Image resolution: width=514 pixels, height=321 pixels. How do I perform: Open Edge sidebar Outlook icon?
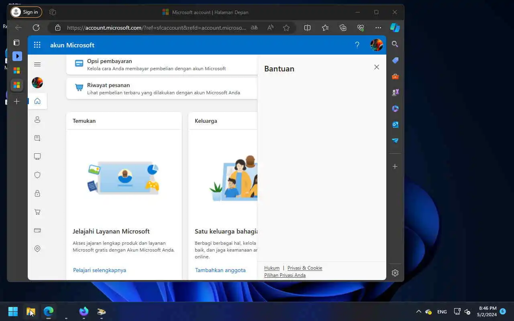[x=395, y=124]
